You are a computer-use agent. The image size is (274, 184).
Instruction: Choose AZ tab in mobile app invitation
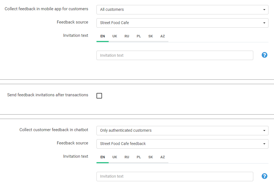click(x=163, y=36)
